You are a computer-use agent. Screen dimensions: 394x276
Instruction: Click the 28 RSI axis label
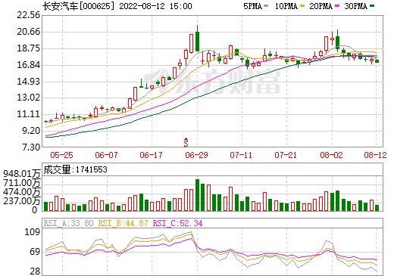click(x=35, y=271)
